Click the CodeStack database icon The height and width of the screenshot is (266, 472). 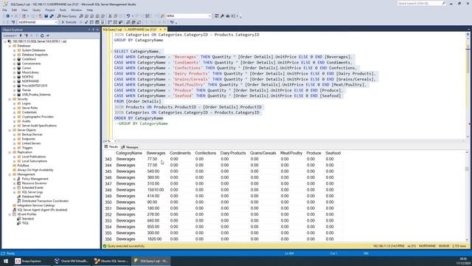point(19,59)
